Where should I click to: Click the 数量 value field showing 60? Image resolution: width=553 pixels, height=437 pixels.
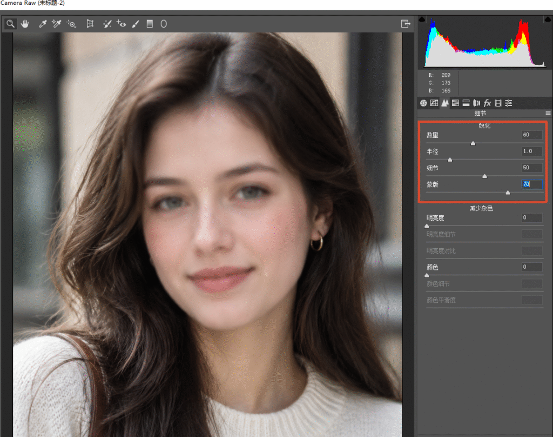(x=532, y=135)
